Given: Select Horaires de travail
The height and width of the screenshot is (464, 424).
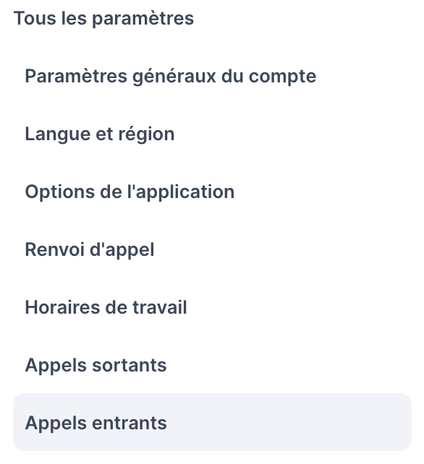Looking at the screenshot, I should pos(212,307).
